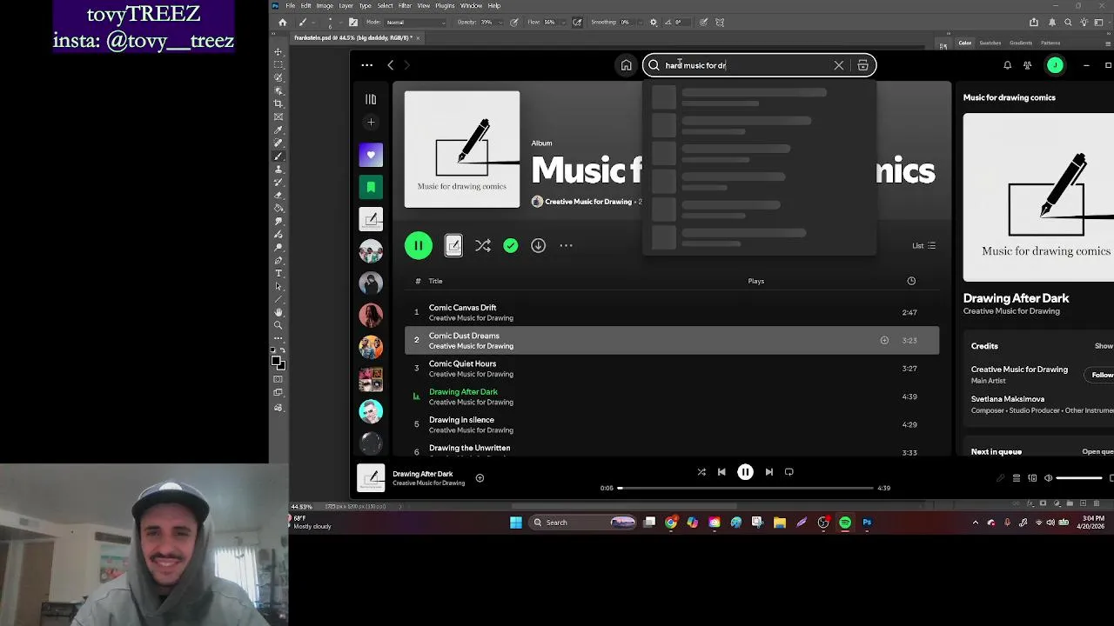The width and height of the screenshot is (1114, 626).
Task: Download the album in Spotify
Action: (x=538, y=246)
